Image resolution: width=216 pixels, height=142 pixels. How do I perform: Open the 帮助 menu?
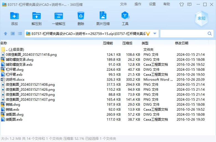(x=167, y=4)
